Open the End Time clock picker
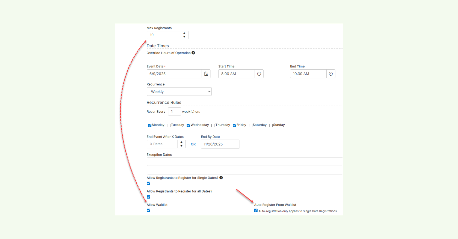The height and width of the screenshot is (239, 458). (331, 74)
